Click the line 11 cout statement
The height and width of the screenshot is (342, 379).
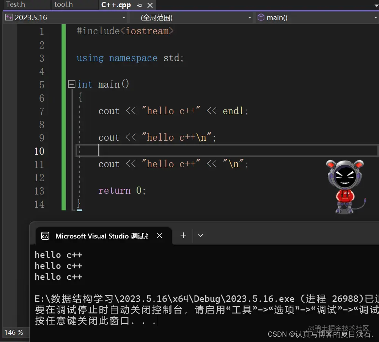[173, 164]
